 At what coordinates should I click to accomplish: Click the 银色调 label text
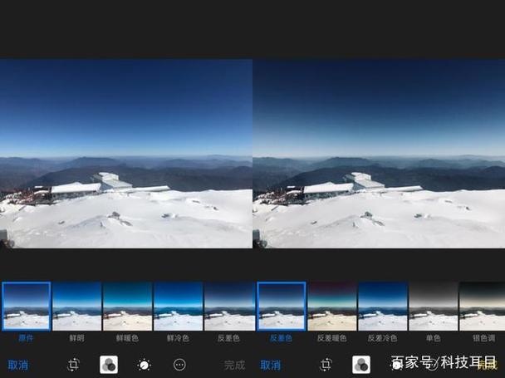[484, 338]
